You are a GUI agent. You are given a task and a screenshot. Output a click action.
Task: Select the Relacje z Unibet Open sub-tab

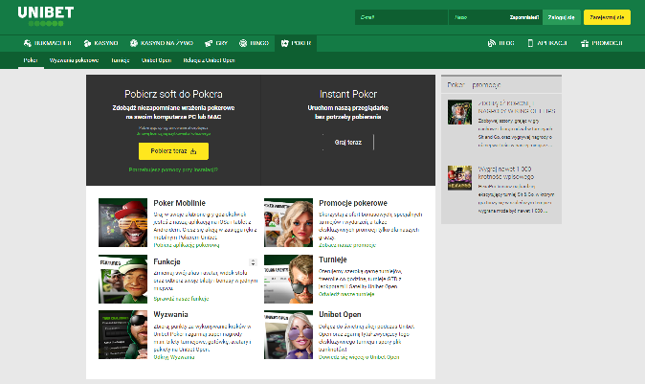[x=209, y=60]
